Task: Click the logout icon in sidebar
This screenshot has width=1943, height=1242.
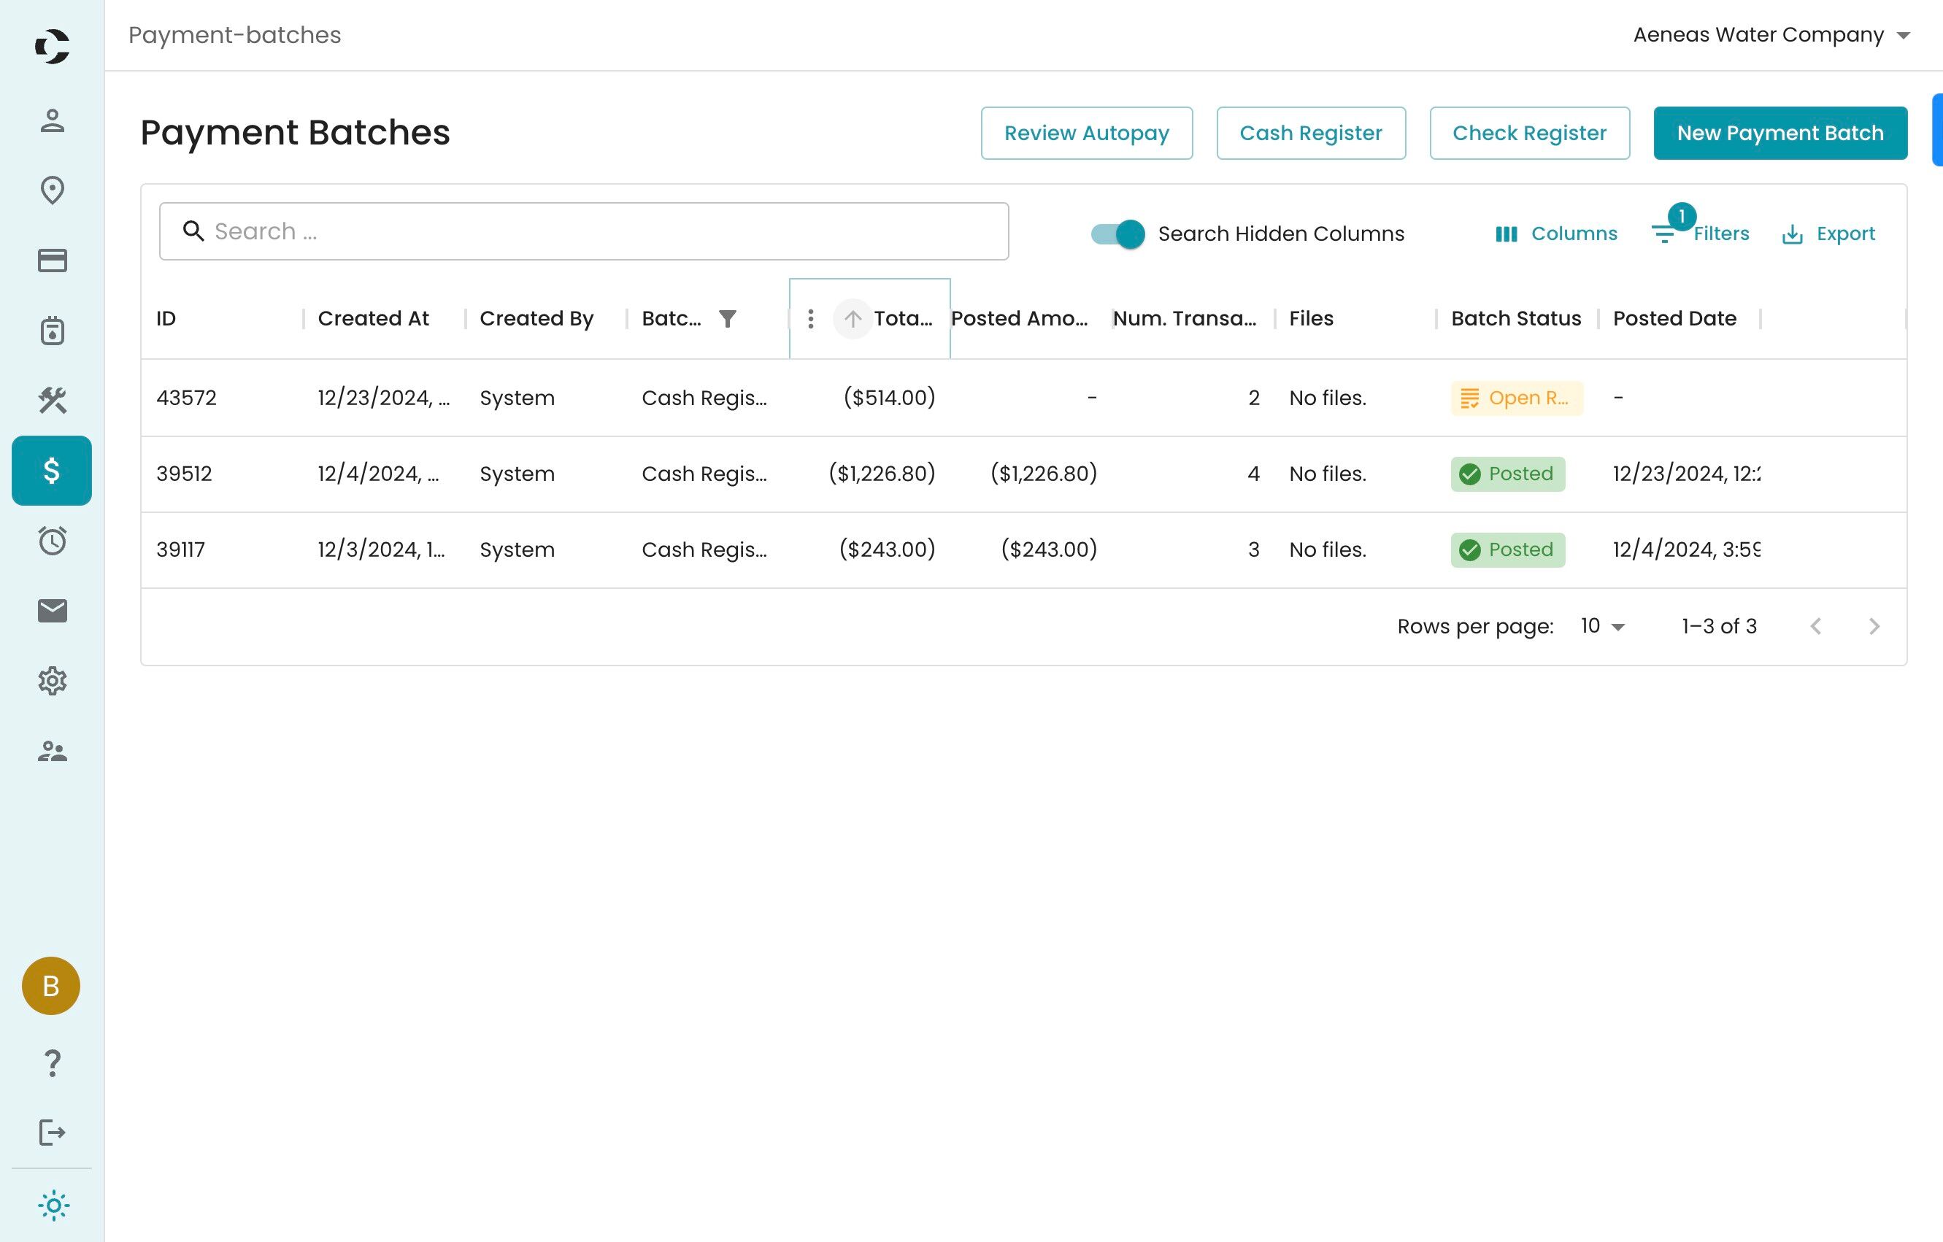Action: (53, 1133)
